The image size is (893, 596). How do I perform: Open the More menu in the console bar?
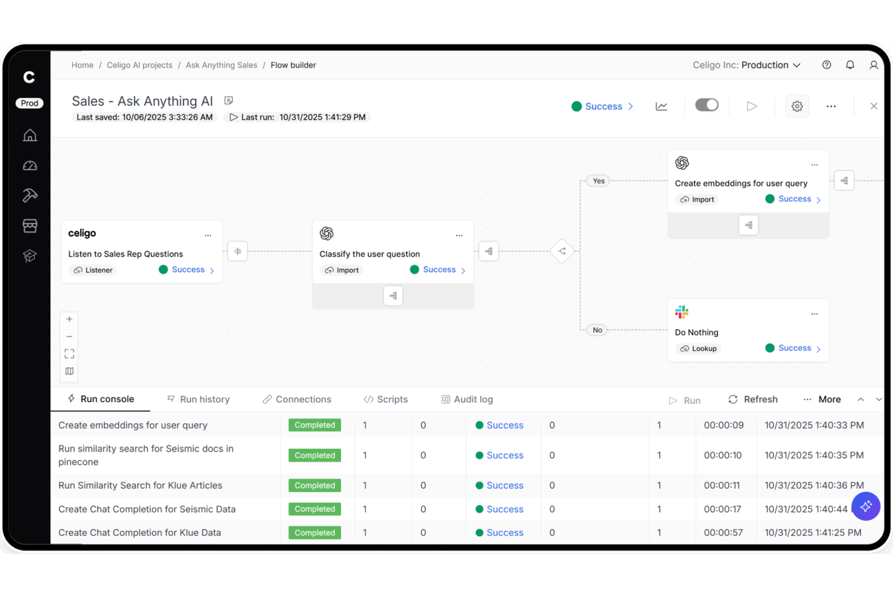tap(822, 400)
